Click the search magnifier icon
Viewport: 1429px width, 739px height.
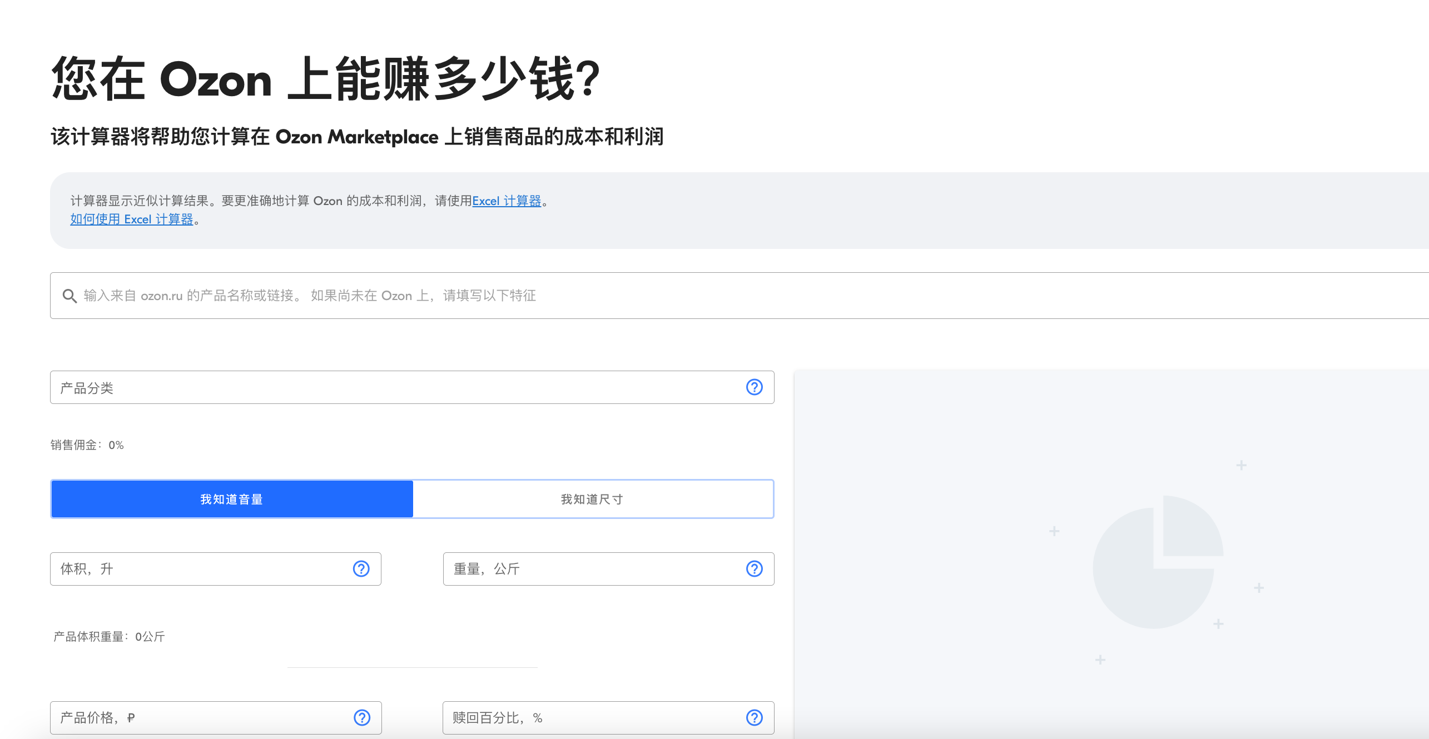point(70,296)
